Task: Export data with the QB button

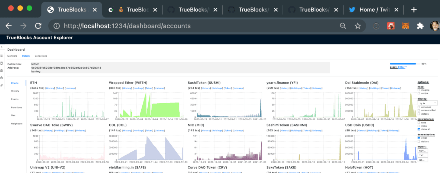Action: [423, 160]
